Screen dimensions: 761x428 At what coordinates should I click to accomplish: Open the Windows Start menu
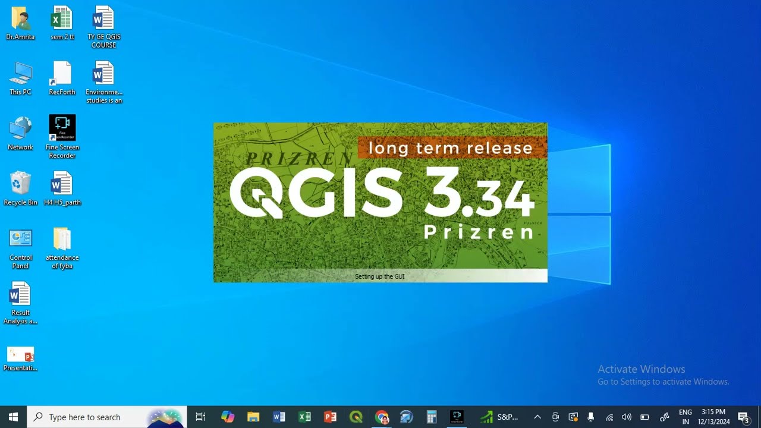pos(13,417)
